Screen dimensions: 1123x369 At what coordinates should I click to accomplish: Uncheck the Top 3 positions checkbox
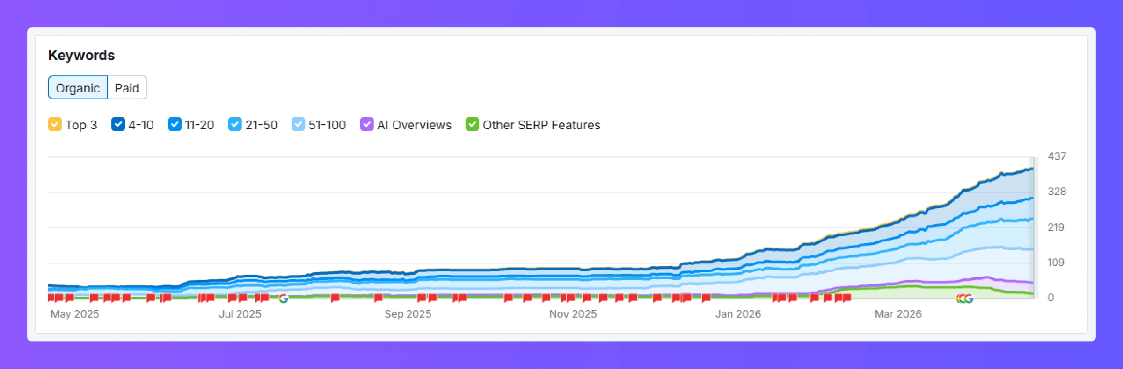click(55, 124)
